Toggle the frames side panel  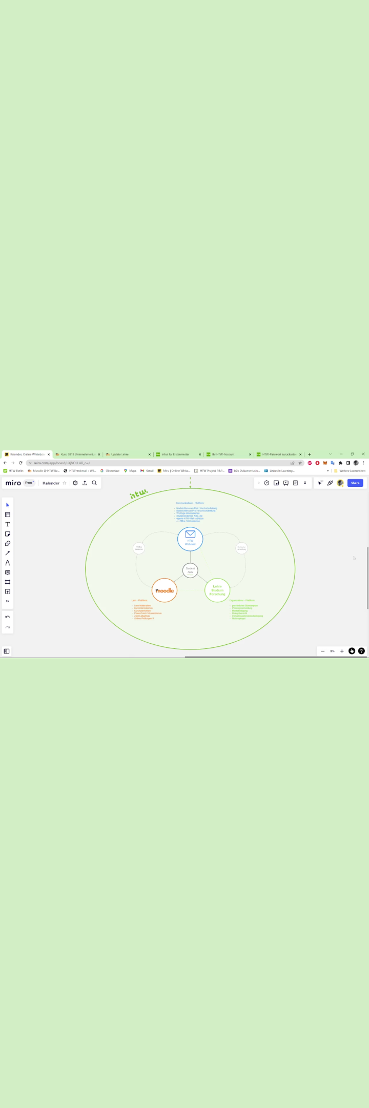[7, 651]
